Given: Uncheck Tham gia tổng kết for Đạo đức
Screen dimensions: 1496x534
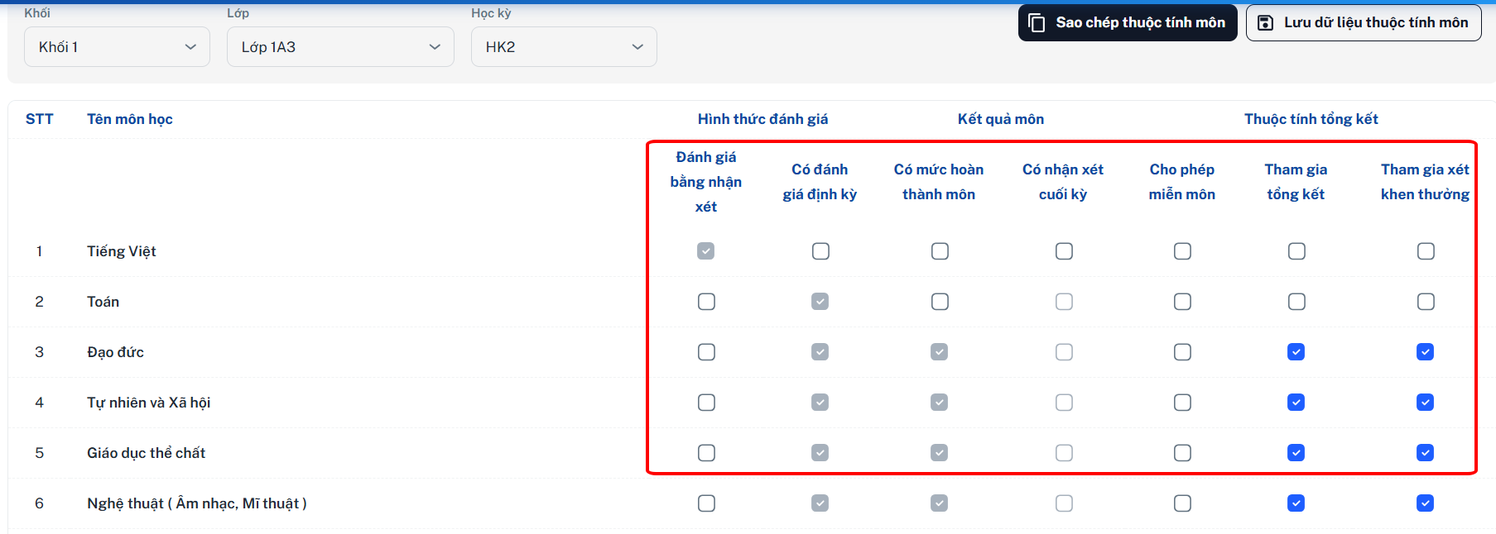Looking at the screenshot, I should (x=1296, y=351).
